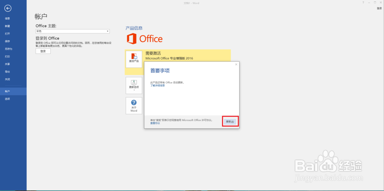
Task: Click the 激活产品 icon button
Action: pyautogui.click(x=134, y=59)
